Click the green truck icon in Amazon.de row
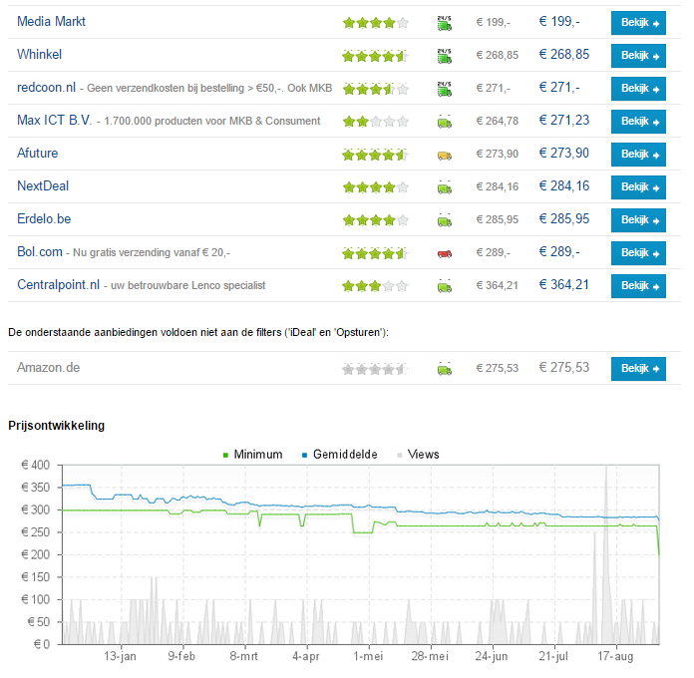The height and width of the screenshot is (678, 694). point(445,369)
